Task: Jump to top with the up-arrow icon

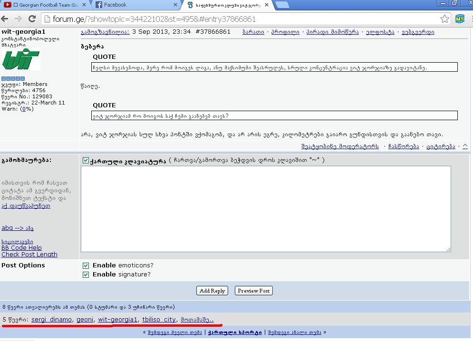Action: point(465,146)
